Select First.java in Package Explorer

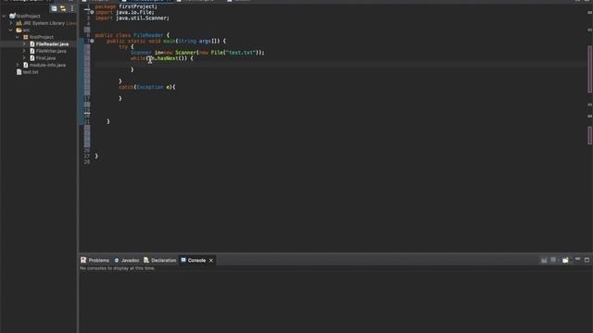click(x=45, y=58)
